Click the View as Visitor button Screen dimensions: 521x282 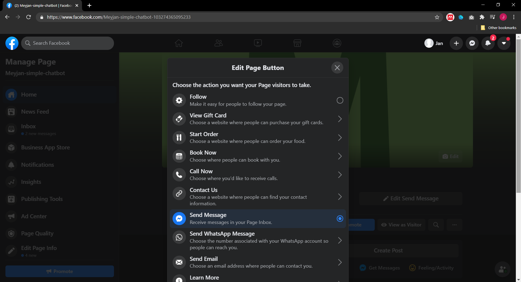coord(401,225)
